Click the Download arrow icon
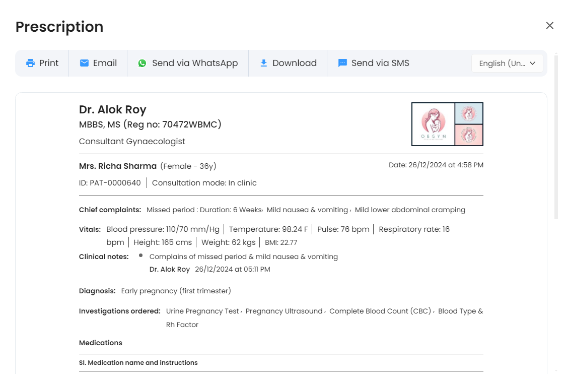 [264, 63]
